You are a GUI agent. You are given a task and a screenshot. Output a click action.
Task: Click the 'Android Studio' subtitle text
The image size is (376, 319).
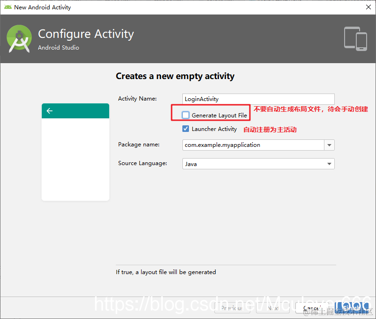pos(59,48)
